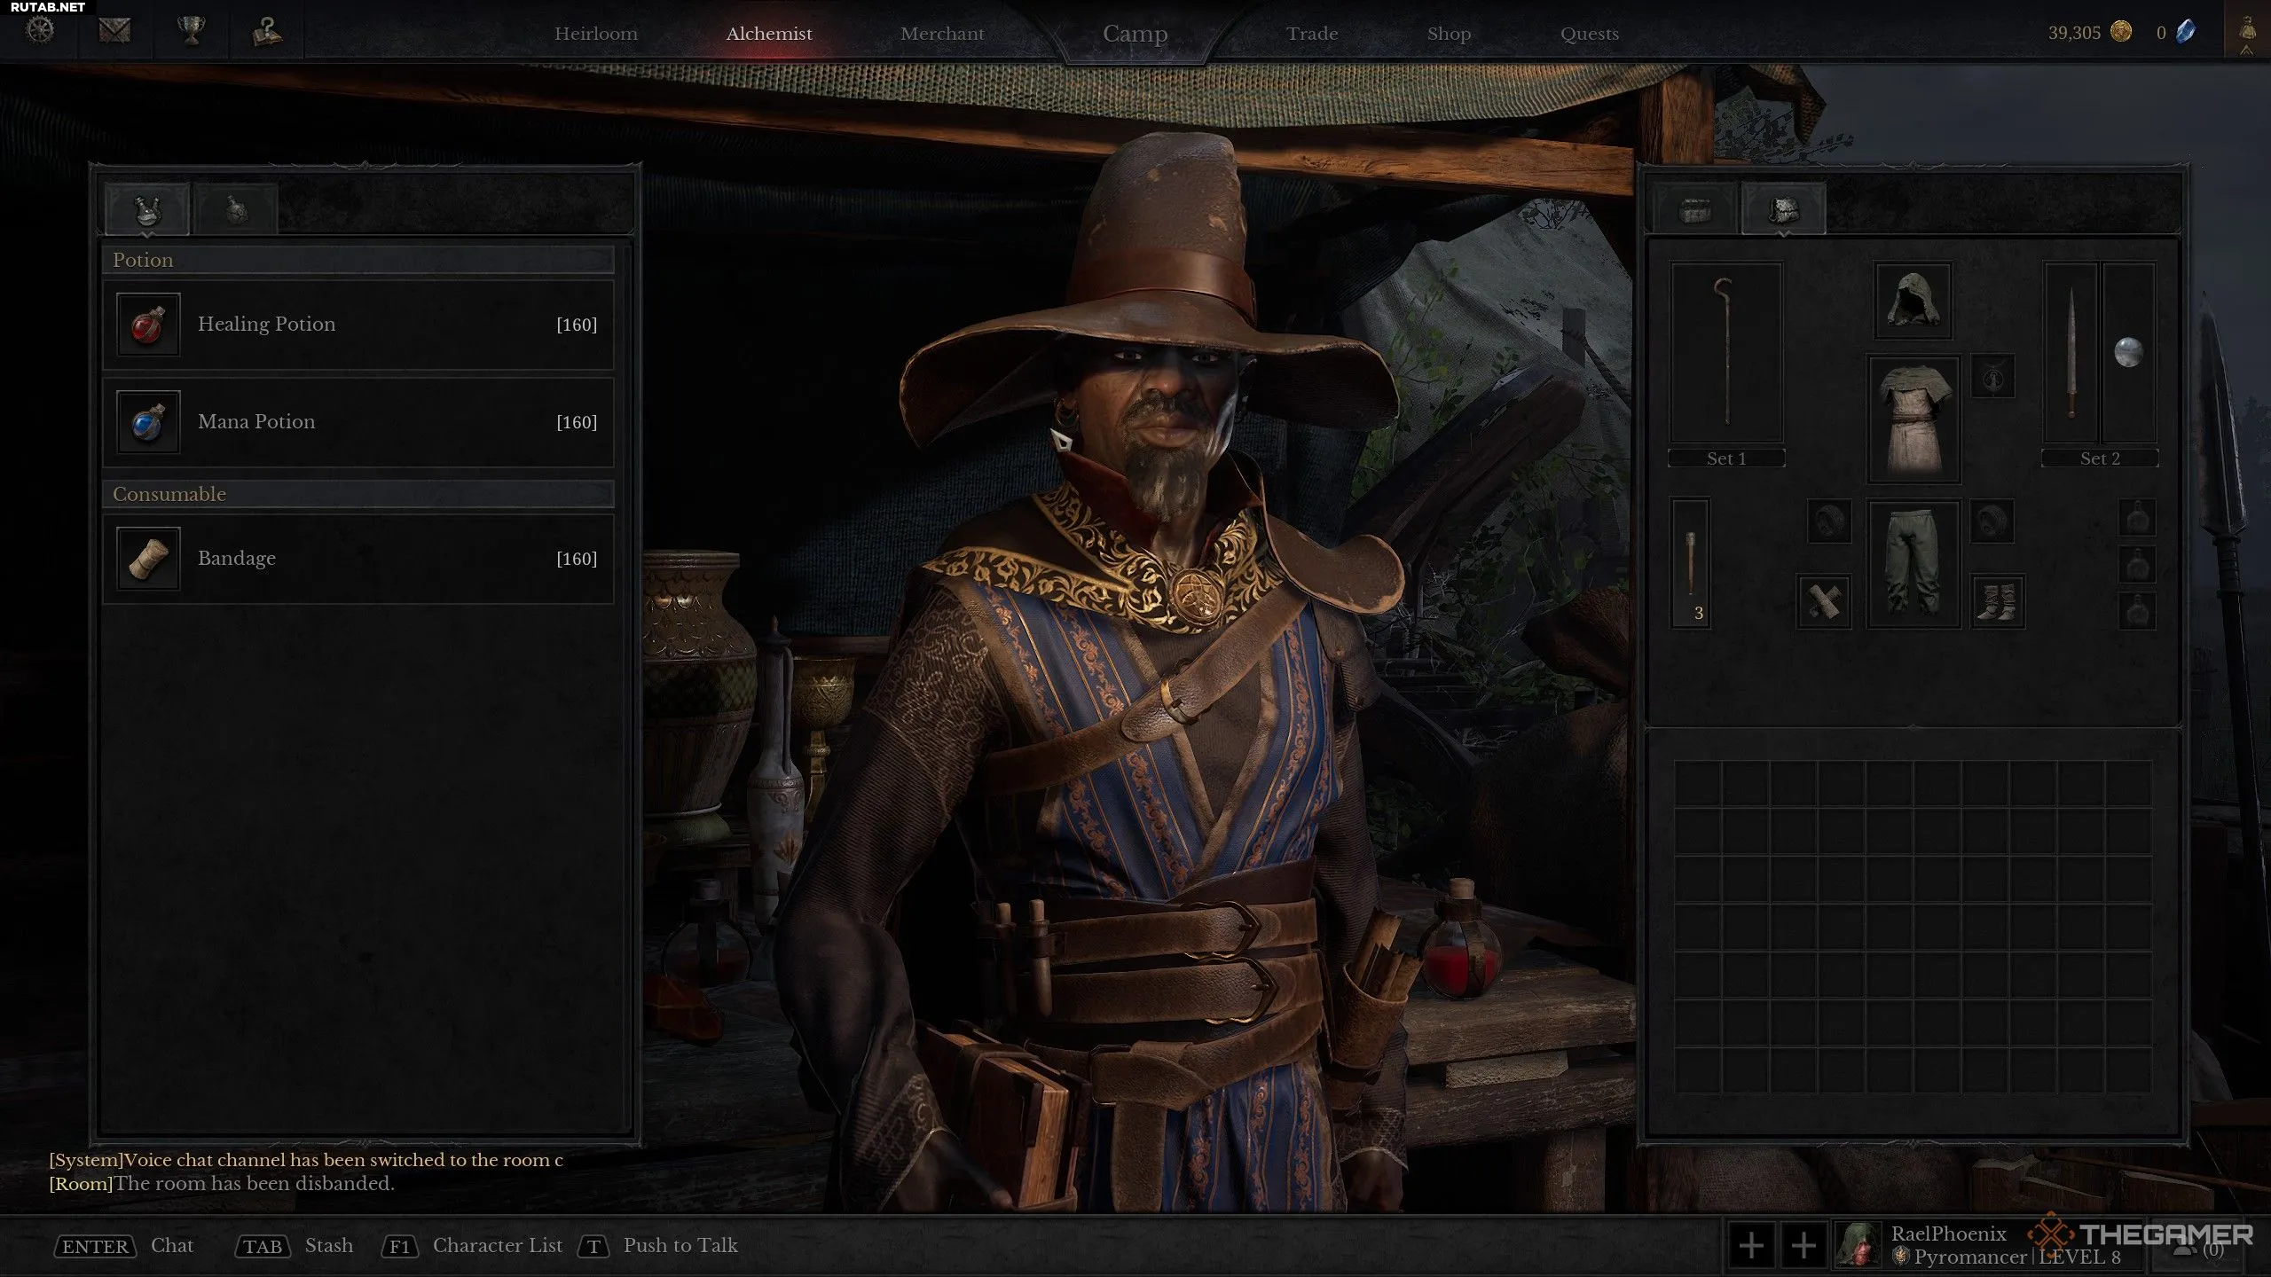The width and height of the screenshot is (2271, 1277).
Task: Click the first plus party invite slot
Action: [1751, 1246]
